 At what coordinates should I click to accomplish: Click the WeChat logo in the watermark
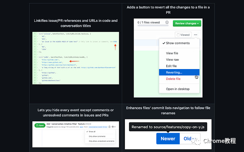tap(196, 141)
